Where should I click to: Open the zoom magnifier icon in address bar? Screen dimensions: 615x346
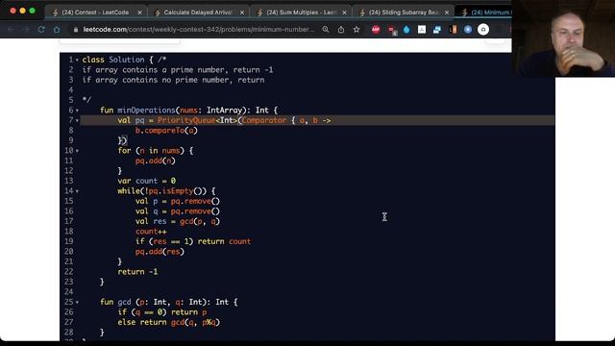(326, 30)
